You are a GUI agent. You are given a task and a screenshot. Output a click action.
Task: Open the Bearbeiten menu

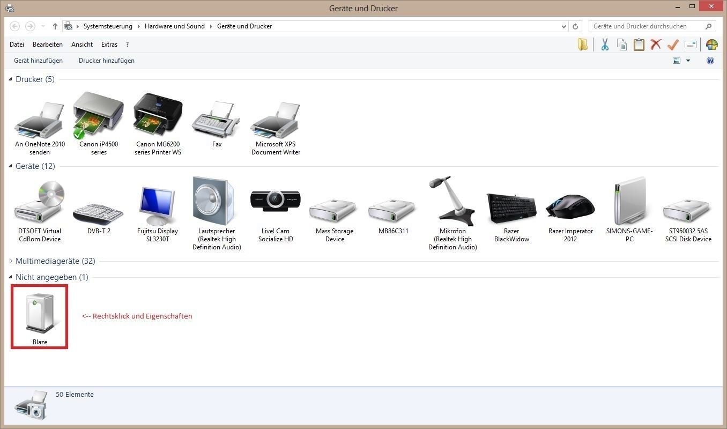click(x=48, y=45)
